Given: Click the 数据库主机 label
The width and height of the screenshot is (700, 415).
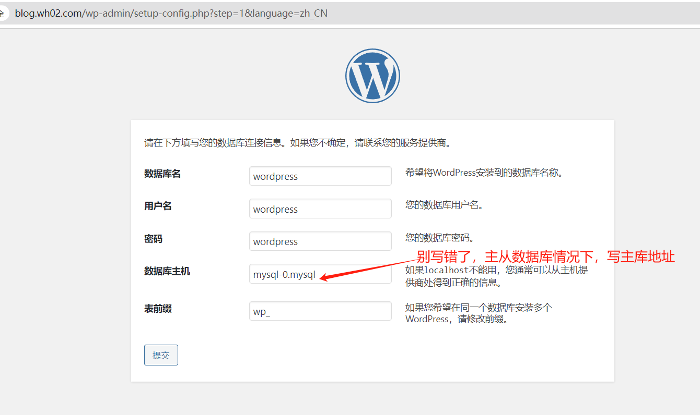Looking at the screenshot, I should click(x=167, y=271).
